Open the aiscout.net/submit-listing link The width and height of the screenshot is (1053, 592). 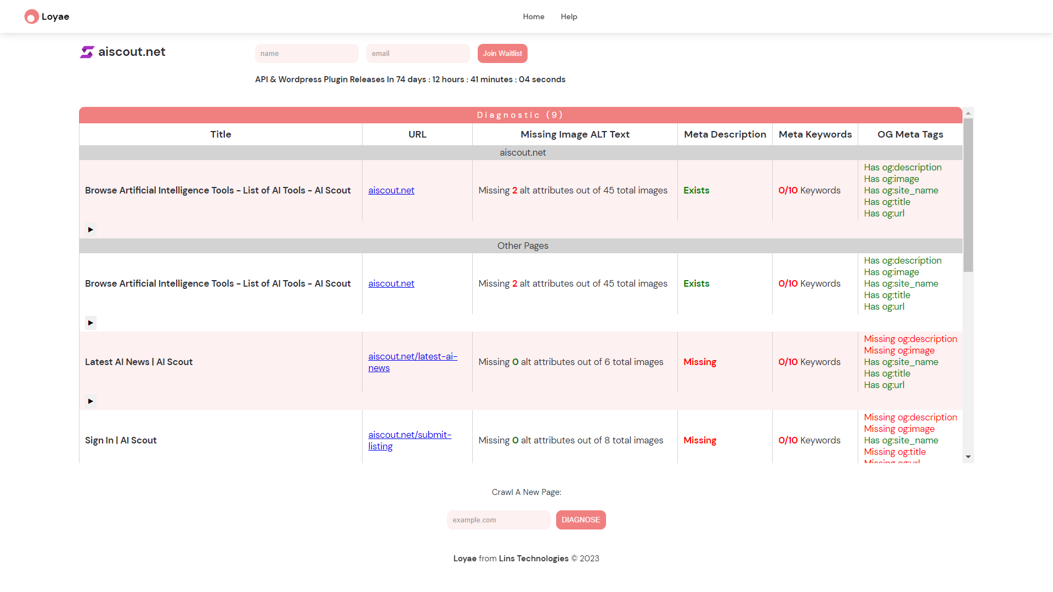[410, 440]
